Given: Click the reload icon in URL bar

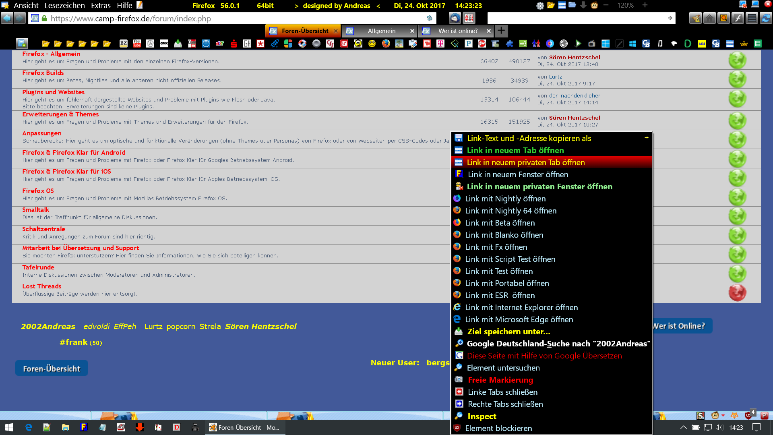Looking at the screenshot, I should [429, 19].
